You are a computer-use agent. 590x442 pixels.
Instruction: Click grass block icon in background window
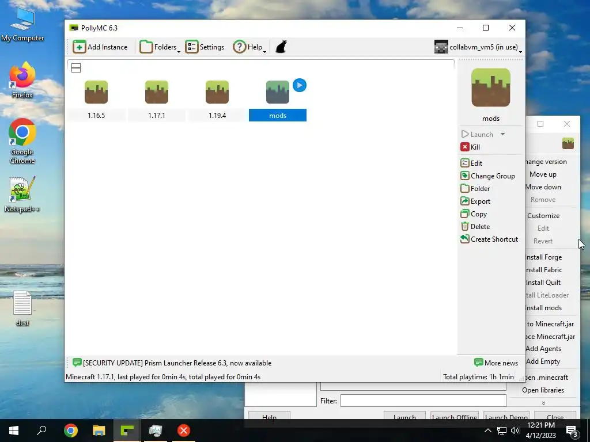[x=568, y=143]
